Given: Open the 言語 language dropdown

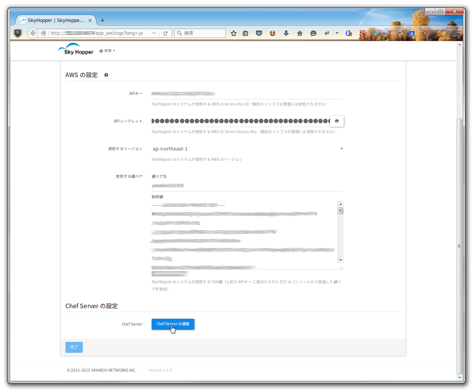Looking at the screenshot, I should click(x=107, y=51).
